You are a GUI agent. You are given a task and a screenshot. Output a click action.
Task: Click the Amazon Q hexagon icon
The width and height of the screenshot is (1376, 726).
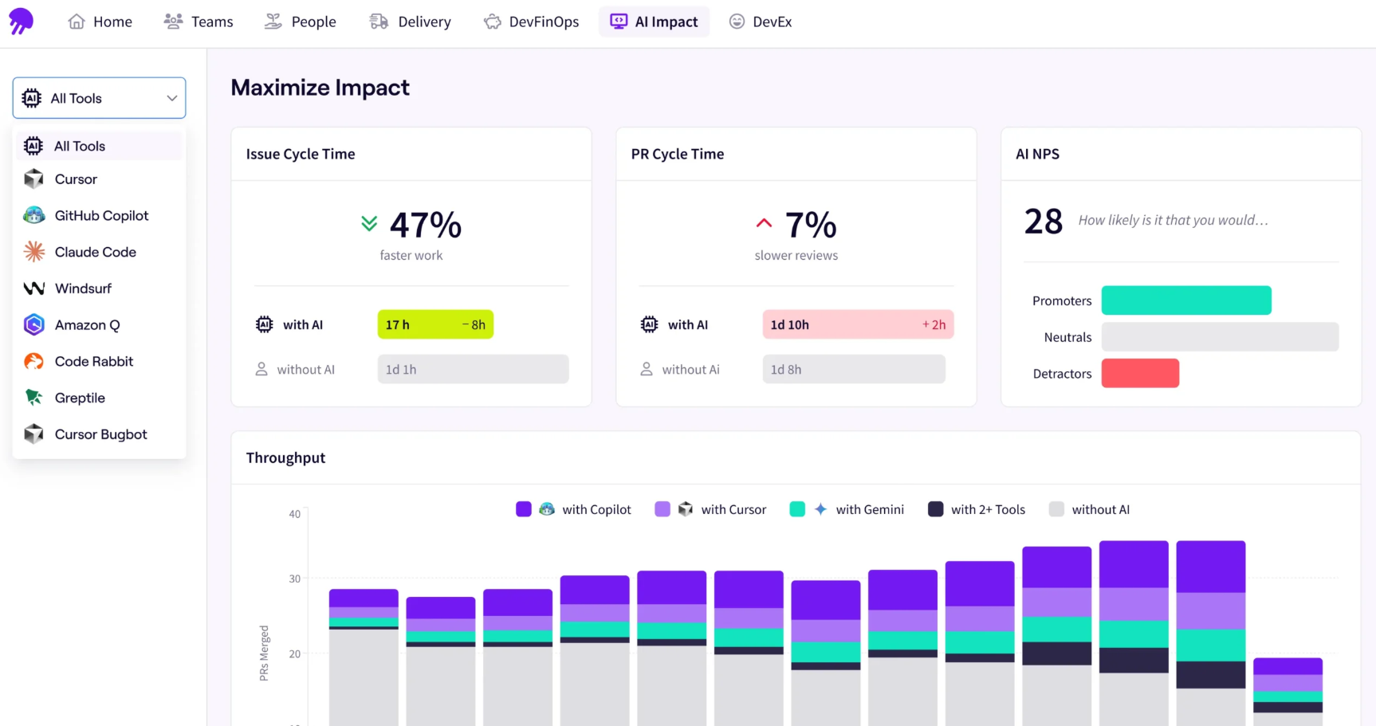point(34,324)
